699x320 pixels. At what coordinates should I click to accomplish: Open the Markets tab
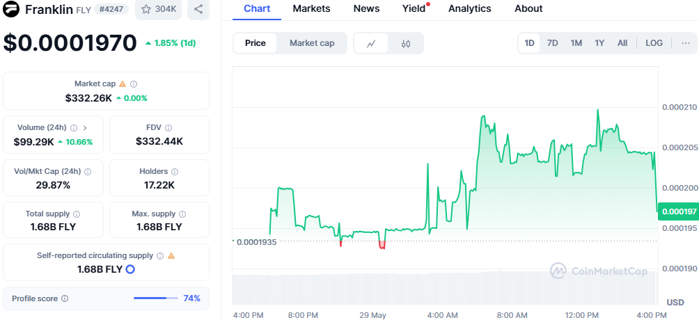click(311, 8)
